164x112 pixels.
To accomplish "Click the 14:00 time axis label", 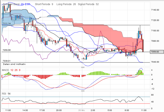I will pos(25,110).
